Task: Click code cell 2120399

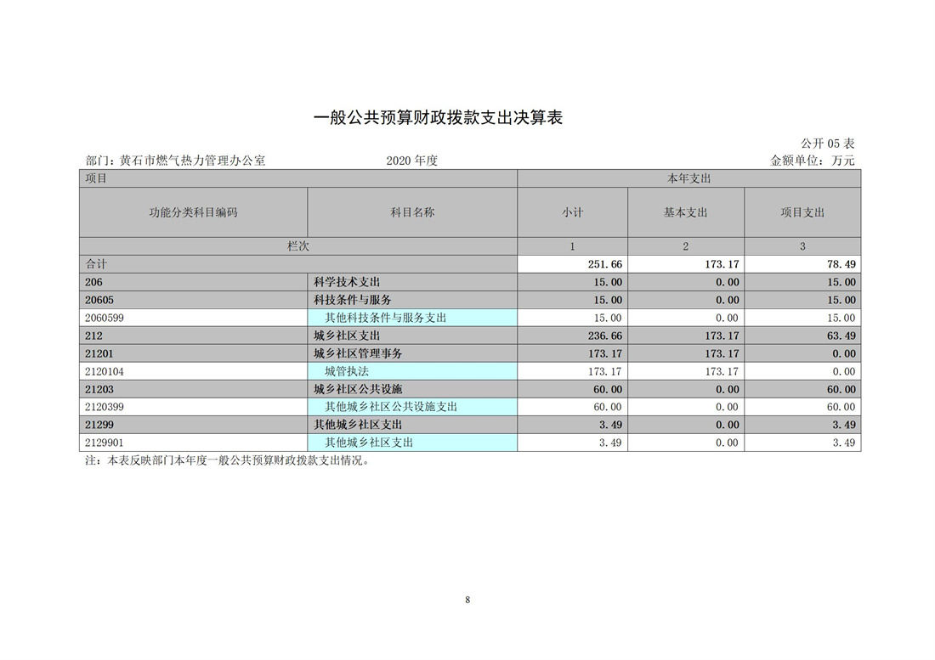Action: click(193, 407)
